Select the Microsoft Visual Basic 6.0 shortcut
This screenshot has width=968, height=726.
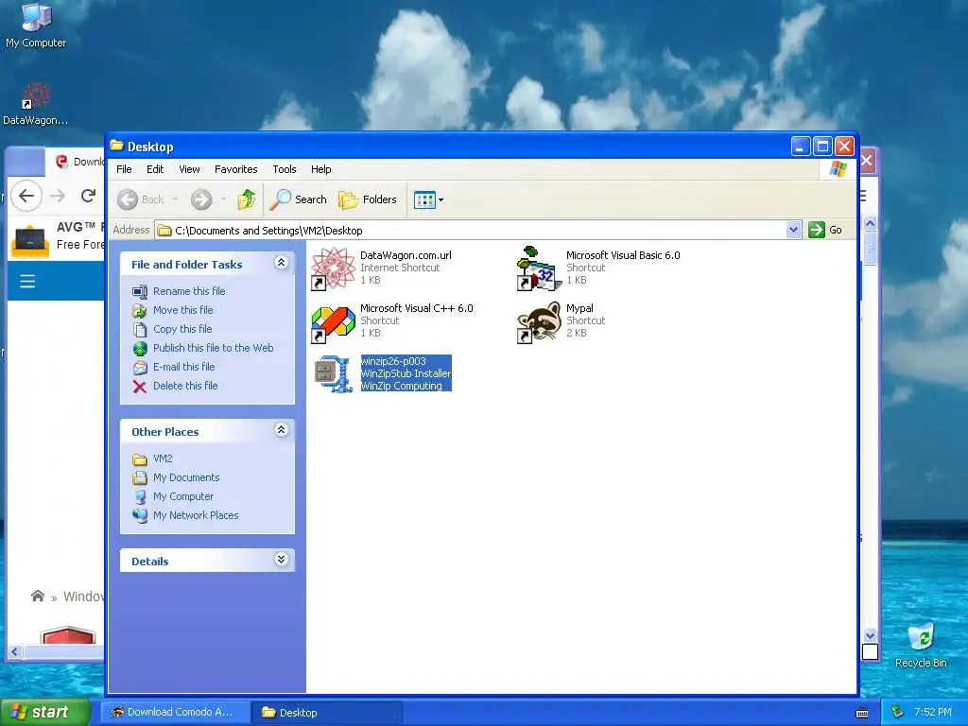[x=539, y=268]
